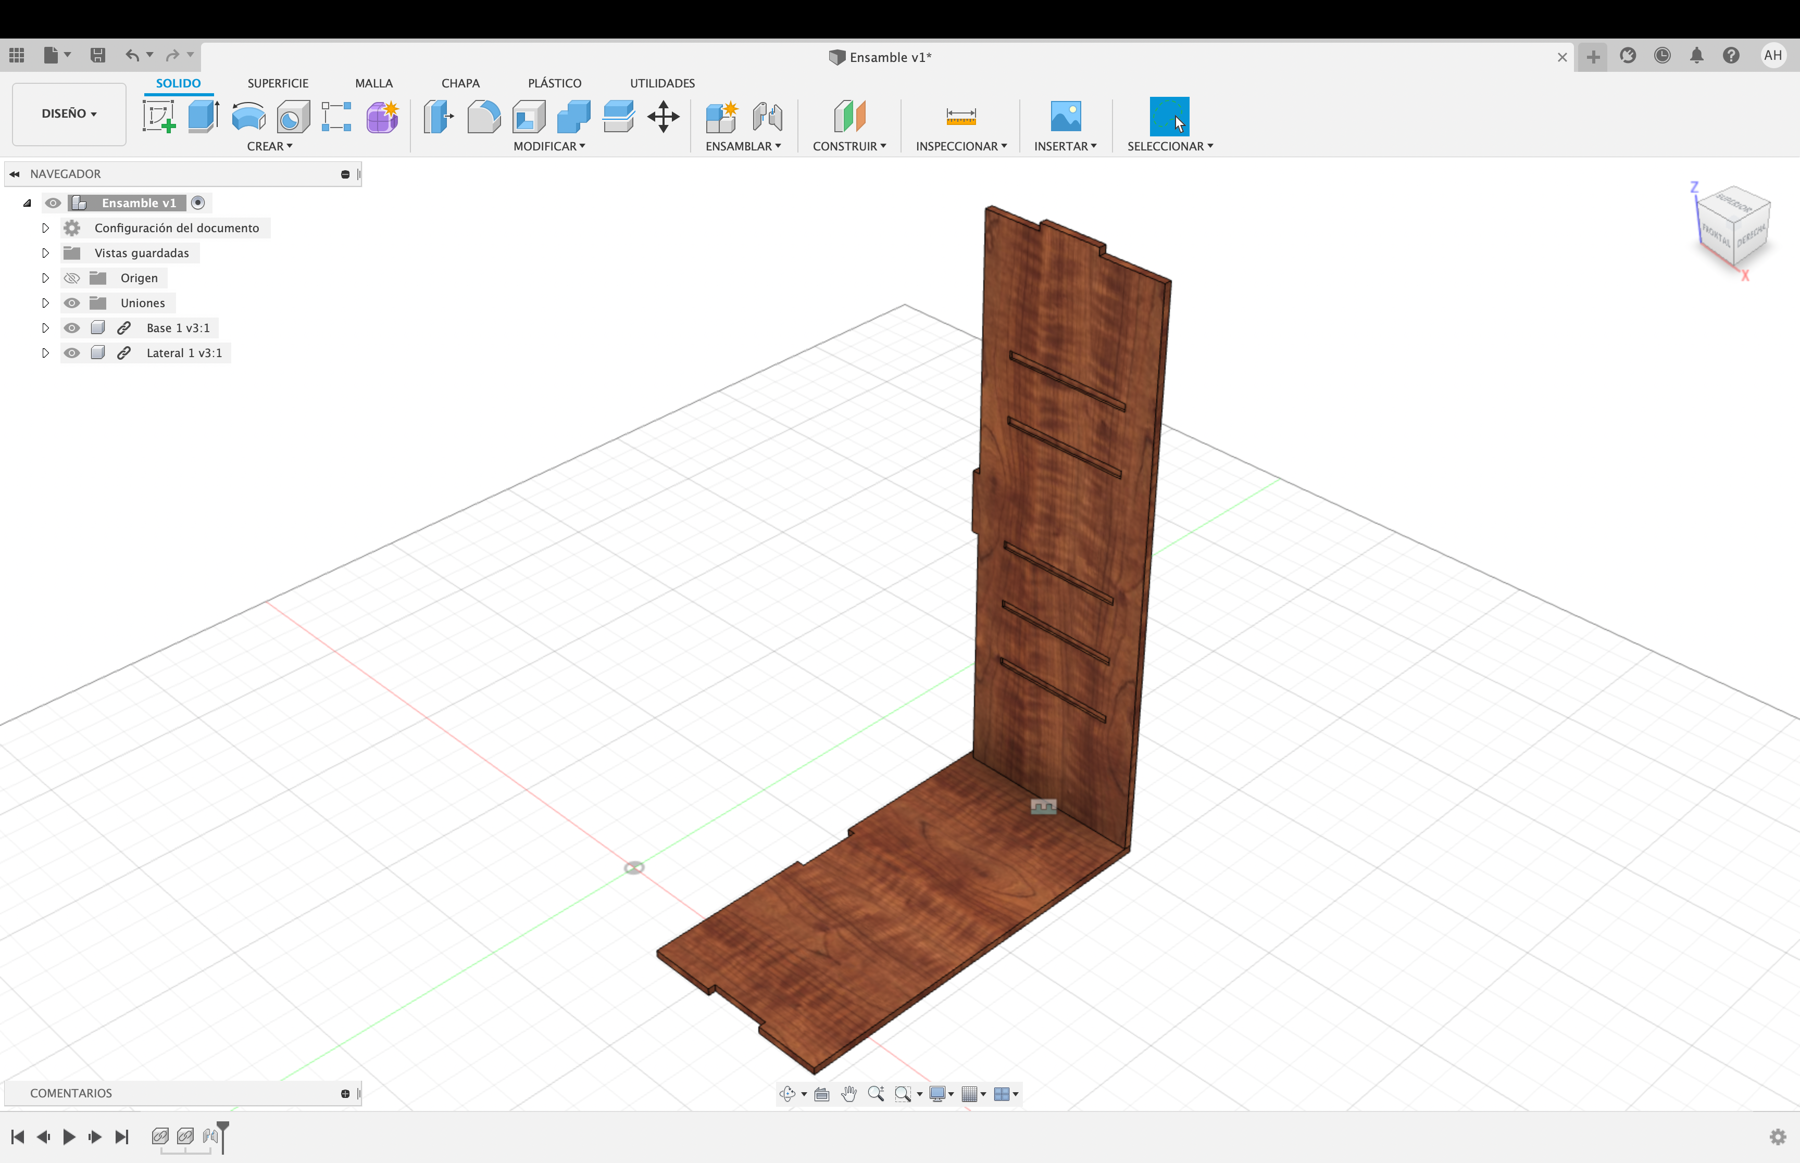Expand the Uniones folder

tap(45, 303)
